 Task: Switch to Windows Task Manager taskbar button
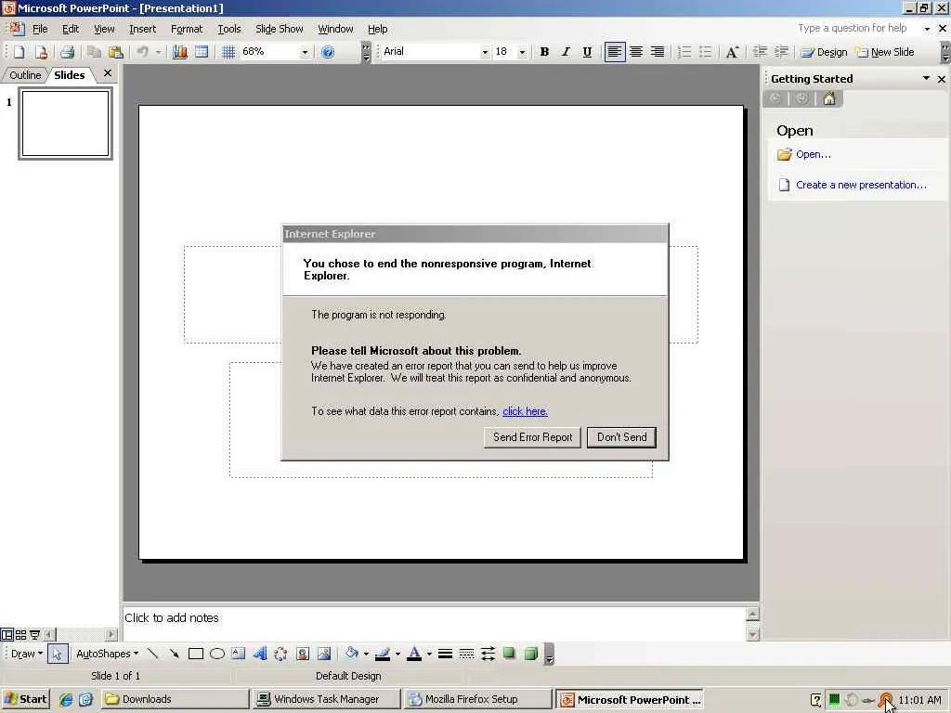(x=326, y=699)
